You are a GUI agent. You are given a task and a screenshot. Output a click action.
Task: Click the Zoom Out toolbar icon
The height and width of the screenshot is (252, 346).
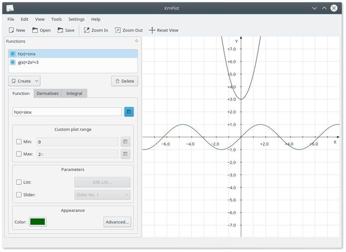pos(117,30)
